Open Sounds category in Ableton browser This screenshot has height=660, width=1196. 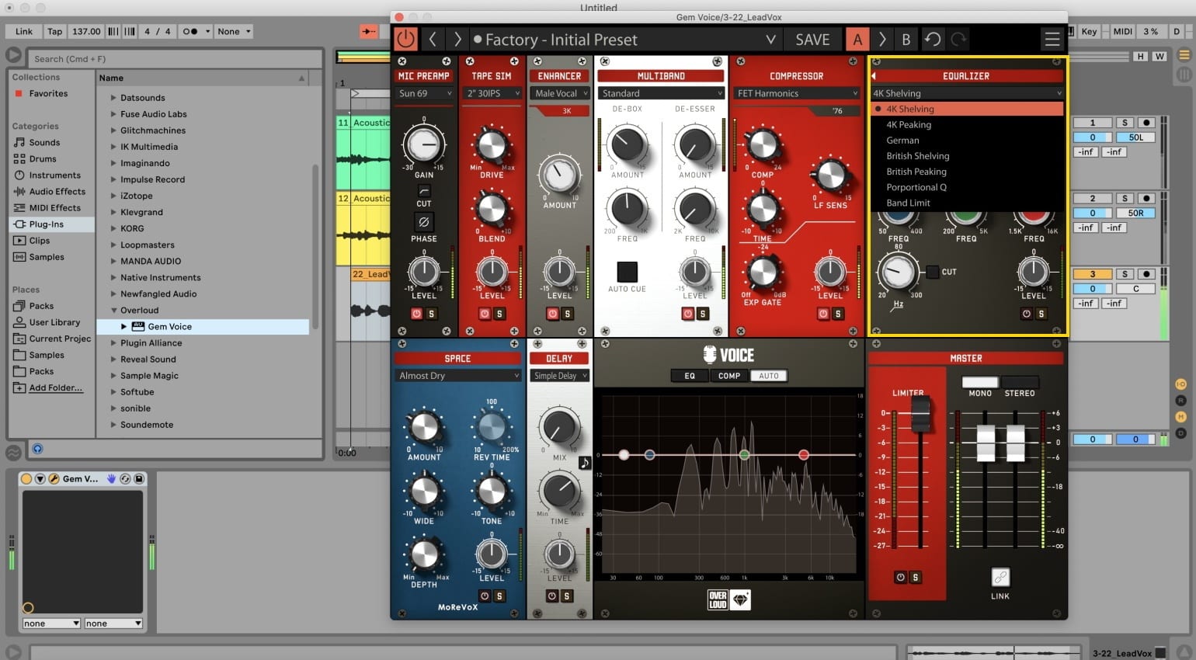(44, 143)
